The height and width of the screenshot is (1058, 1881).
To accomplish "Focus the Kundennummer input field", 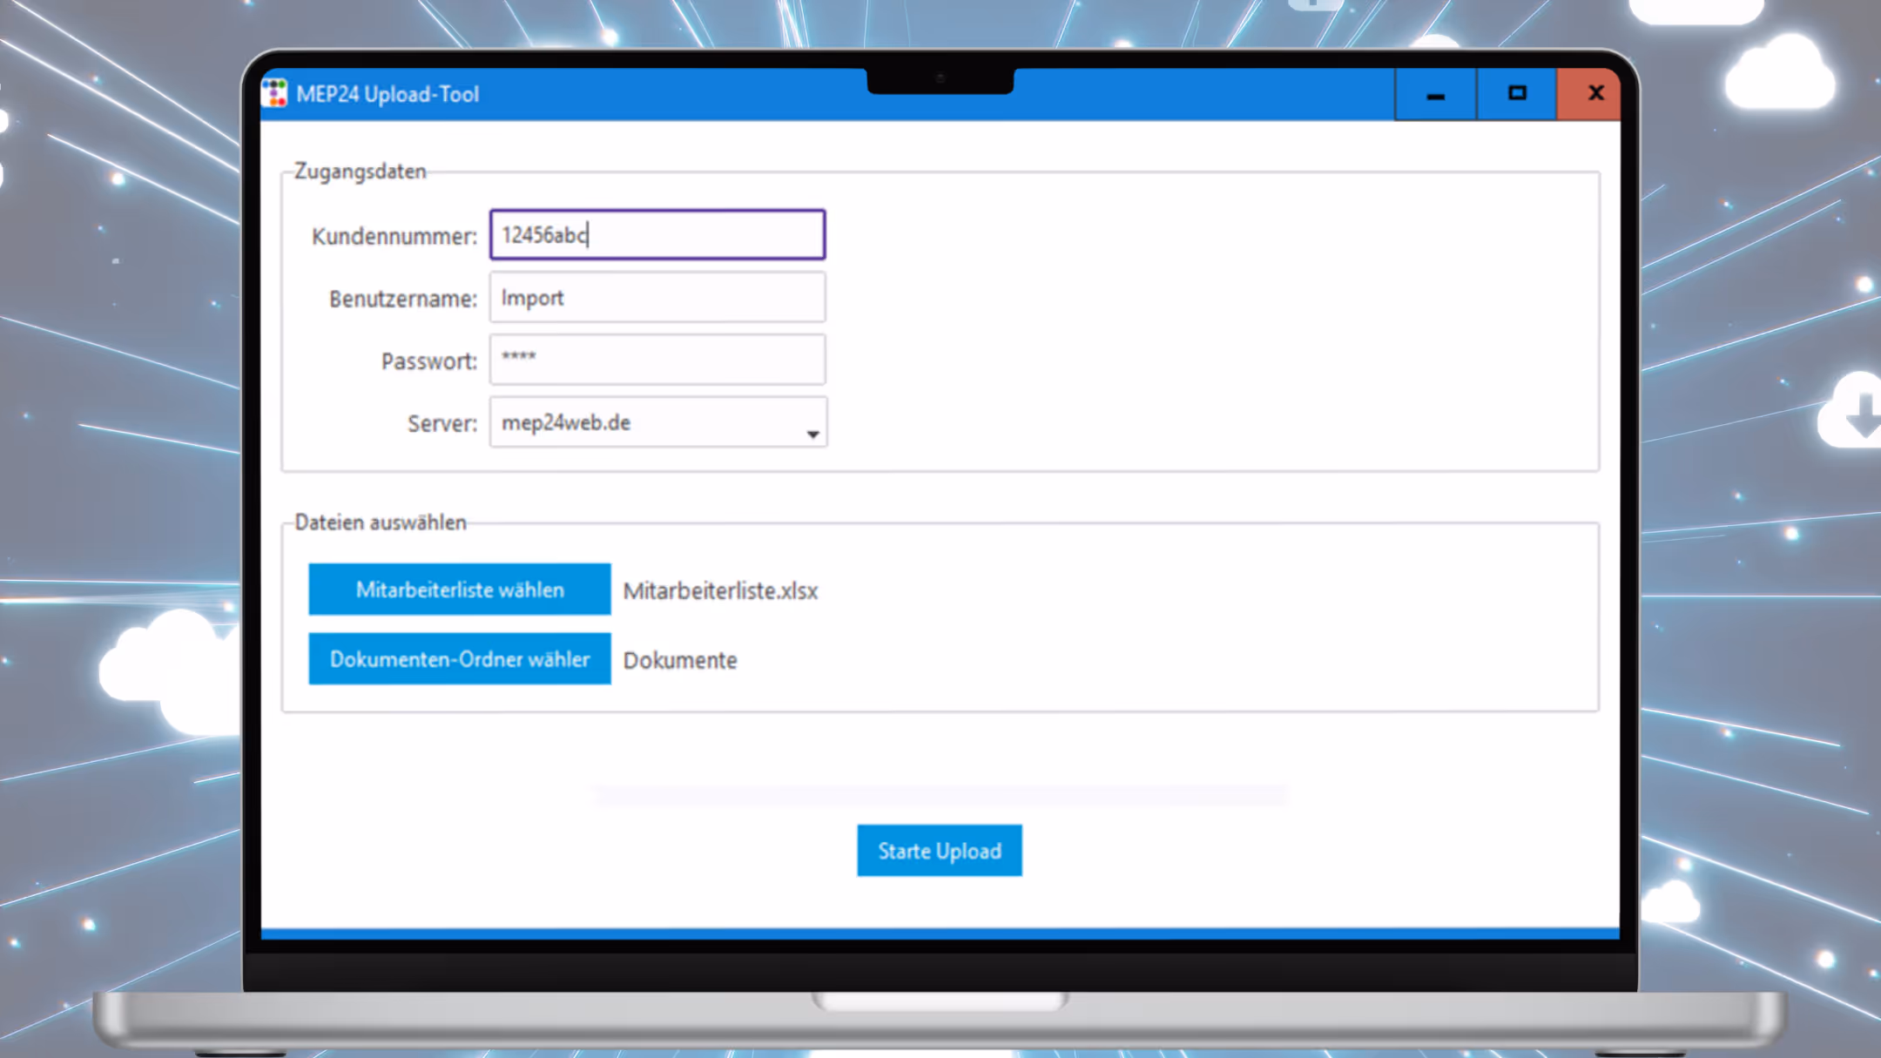I will [x=657, y=235].
